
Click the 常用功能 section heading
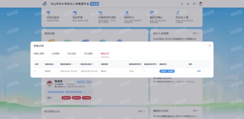pyautogui.click(x=49, y=33)
